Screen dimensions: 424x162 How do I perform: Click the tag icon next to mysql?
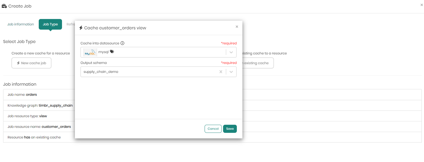[112, 52]
